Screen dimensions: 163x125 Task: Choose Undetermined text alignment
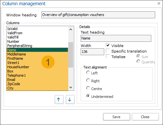pos(88,96)
